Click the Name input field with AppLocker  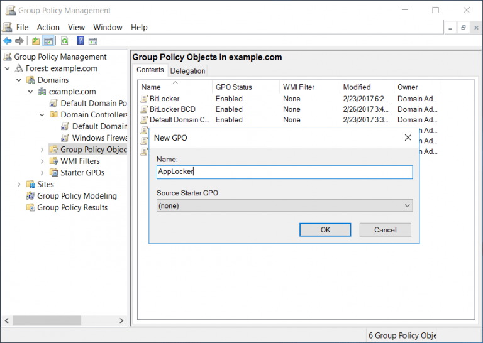coord(284,172)
